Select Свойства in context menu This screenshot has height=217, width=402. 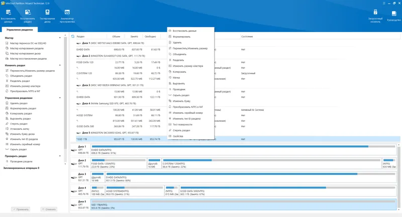[191, 136]
